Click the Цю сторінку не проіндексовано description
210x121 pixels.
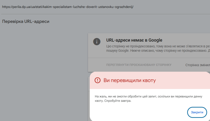click(158, 48)
